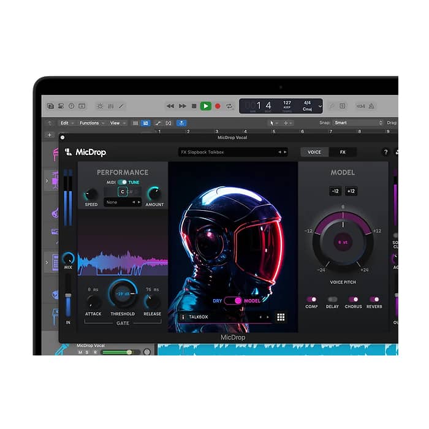429x429 pixels.
Task: Add a new track with plus button
Action: pos(50,135)
